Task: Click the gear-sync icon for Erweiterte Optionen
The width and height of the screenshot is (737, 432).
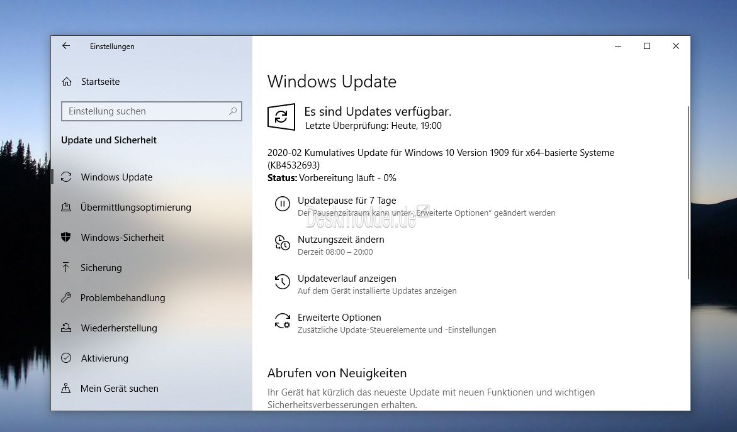Action: pyautogui.click(x=282, y=321)
